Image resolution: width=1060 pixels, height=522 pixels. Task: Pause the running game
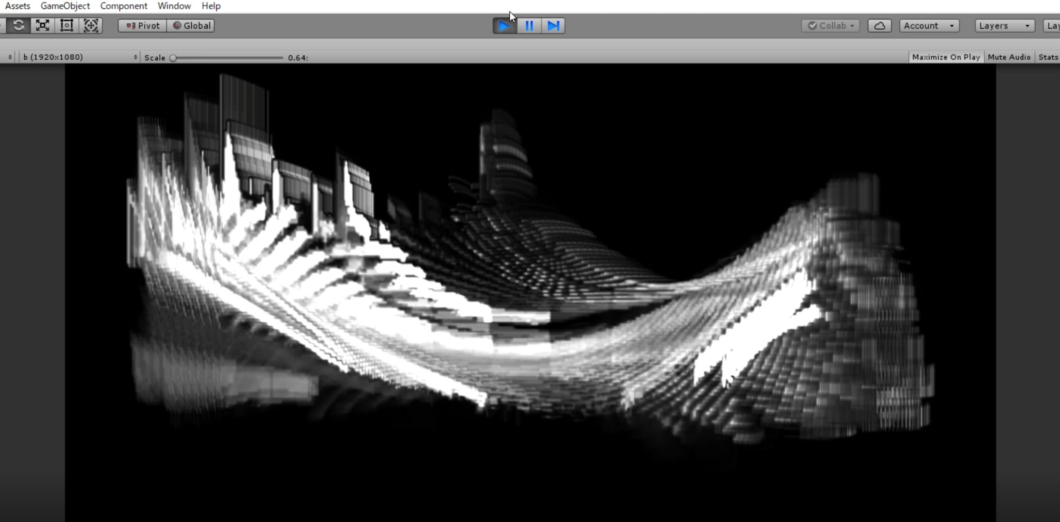click(529, 26)
